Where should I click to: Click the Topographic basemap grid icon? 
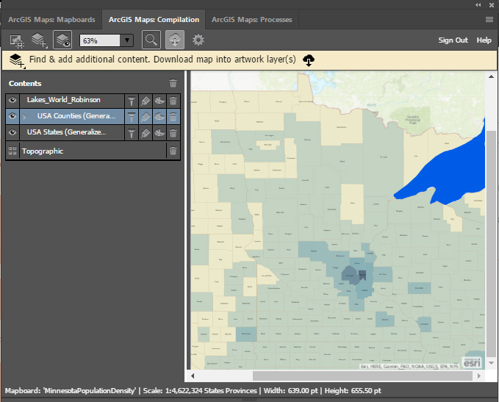(x=12, y=151)
